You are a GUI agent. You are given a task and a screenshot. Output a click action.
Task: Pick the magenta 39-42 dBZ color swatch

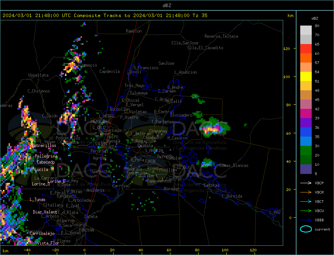[x=306, y=114]
